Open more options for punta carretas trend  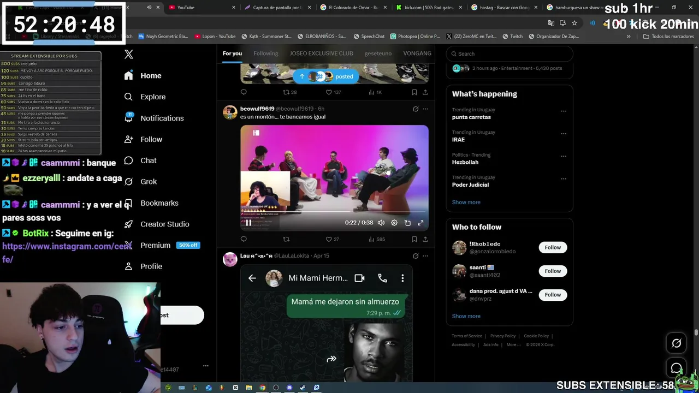[564, 111]
